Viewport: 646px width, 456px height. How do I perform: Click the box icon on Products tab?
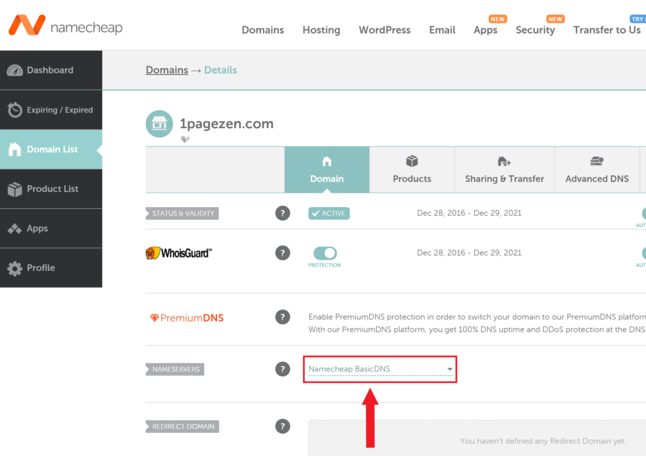[x=412, y=161]
